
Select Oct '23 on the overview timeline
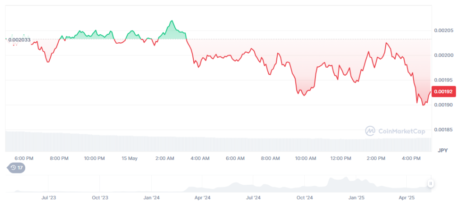pos(100,198)
